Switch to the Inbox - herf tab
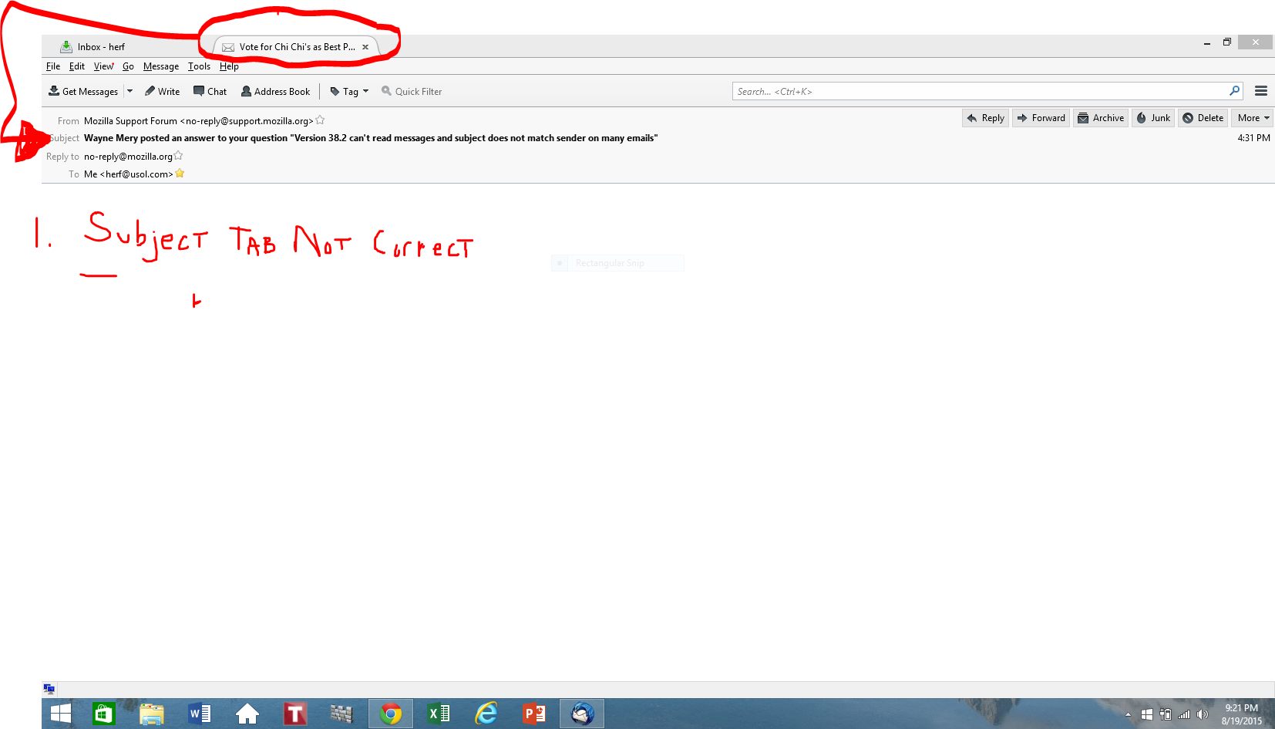The width and height of the screenshot is (1275, 729). pos(100,47)
